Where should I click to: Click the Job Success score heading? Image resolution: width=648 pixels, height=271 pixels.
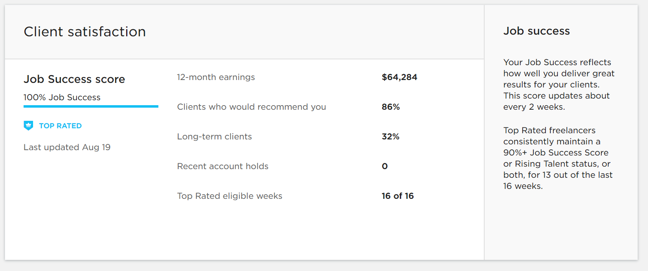(x=74, y=79)
